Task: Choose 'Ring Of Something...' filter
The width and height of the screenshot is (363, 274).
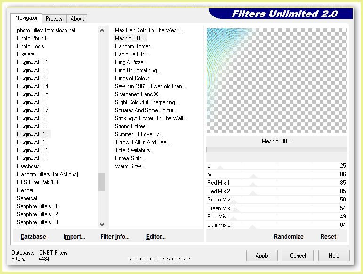Action: [x=138, y=70]
